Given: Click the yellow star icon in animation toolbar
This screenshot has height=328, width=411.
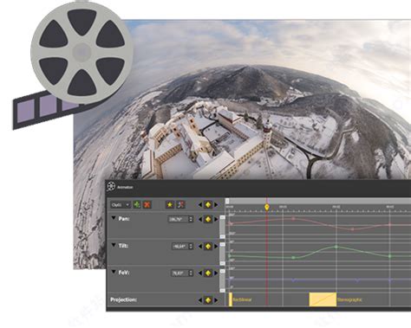Looking at the screenshot, I should click(x=170, y=205).
